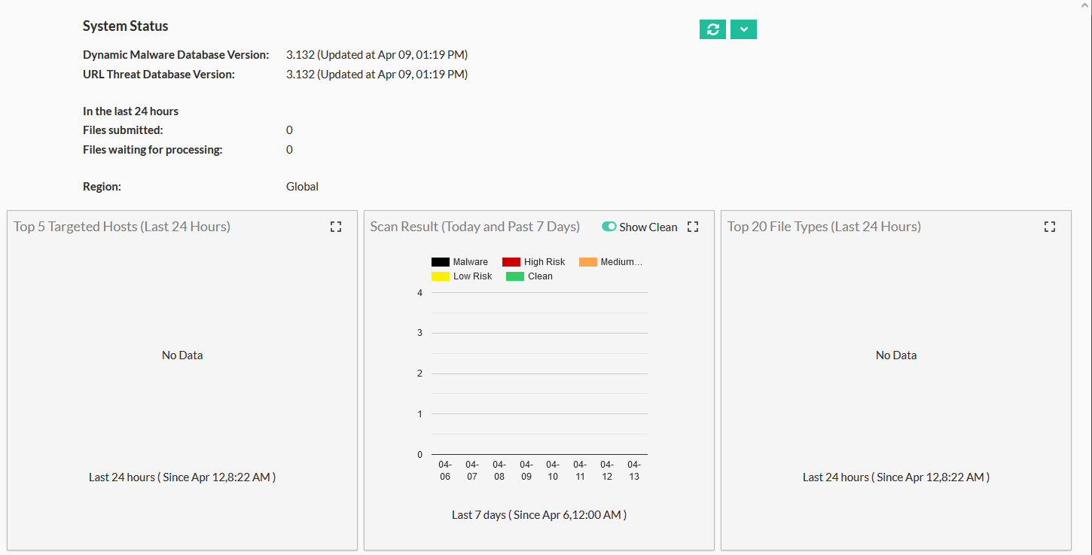Viewport: 1092px width, 555px height.
Task: Expand Scan Result chart to fullscreen
Action: pos(693,226)
